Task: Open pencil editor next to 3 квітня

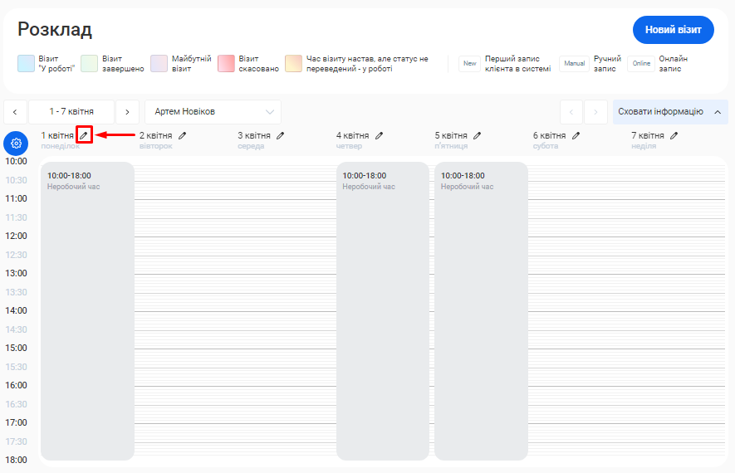Action: 281,135
